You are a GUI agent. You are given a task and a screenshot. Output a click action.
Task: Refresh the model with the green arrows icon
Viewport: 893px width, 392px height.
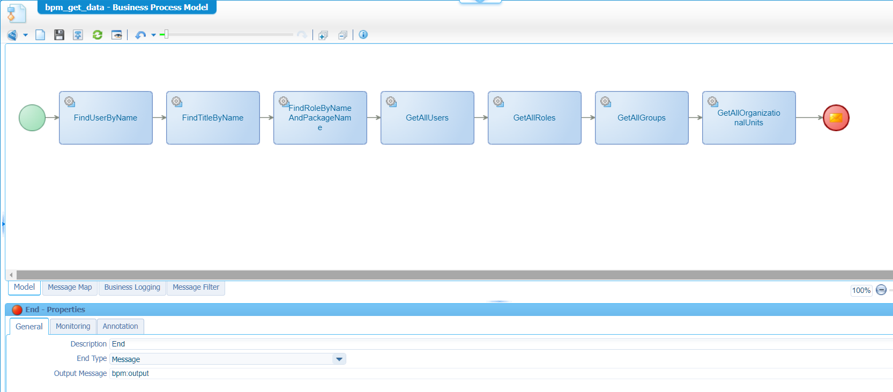pyautogui.click(x=98, y=35)
